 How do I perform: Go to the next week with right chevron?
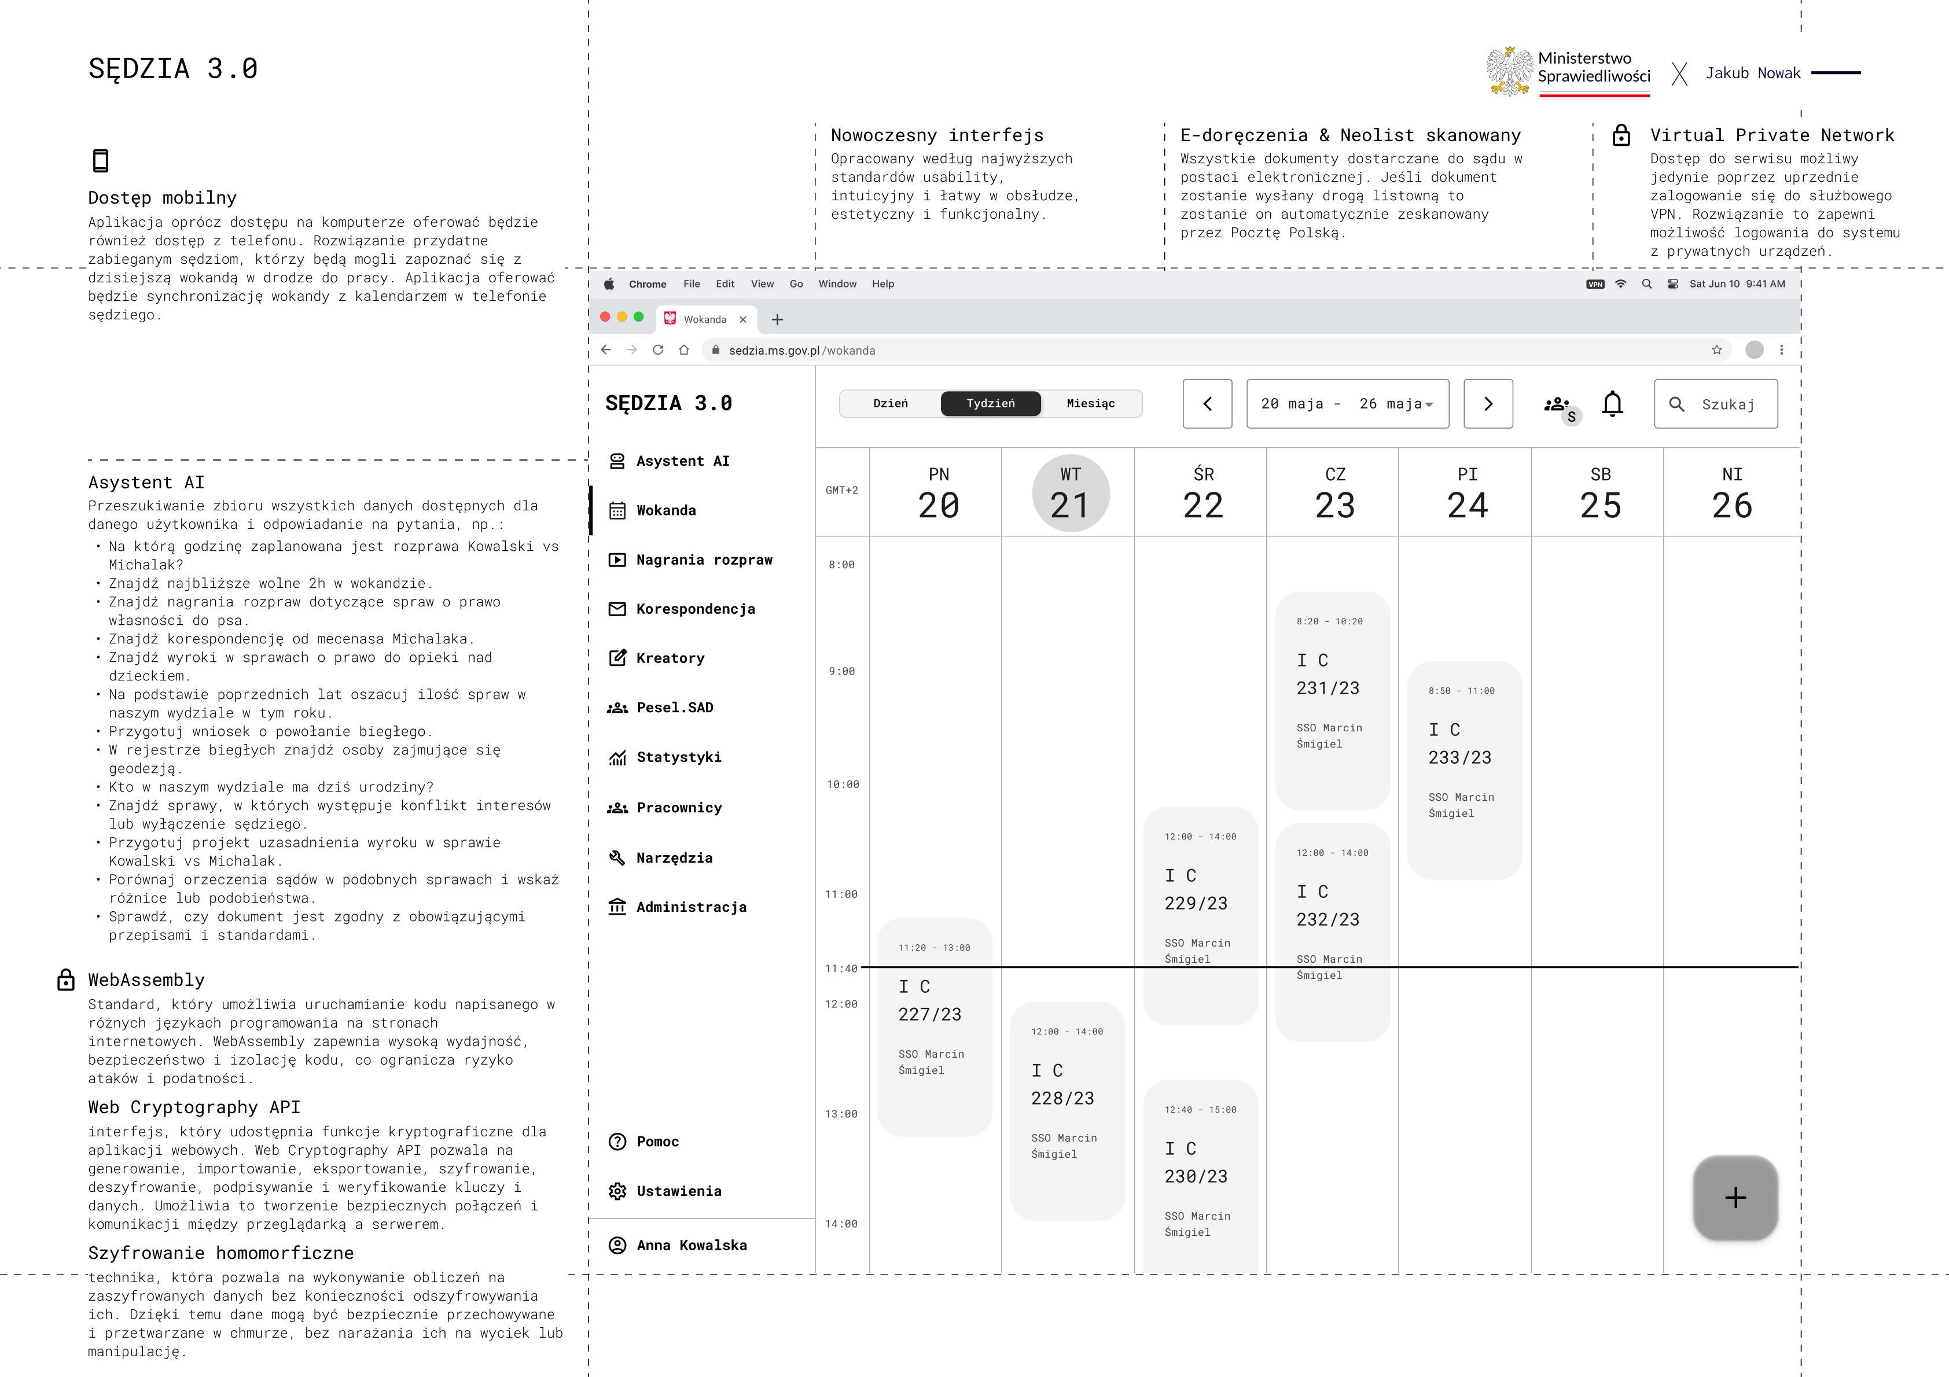[x=1488, y=404]
